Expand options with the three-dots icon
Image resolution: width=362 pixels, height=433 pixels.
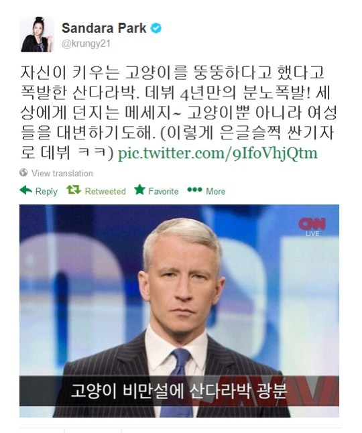pos(194,190)
